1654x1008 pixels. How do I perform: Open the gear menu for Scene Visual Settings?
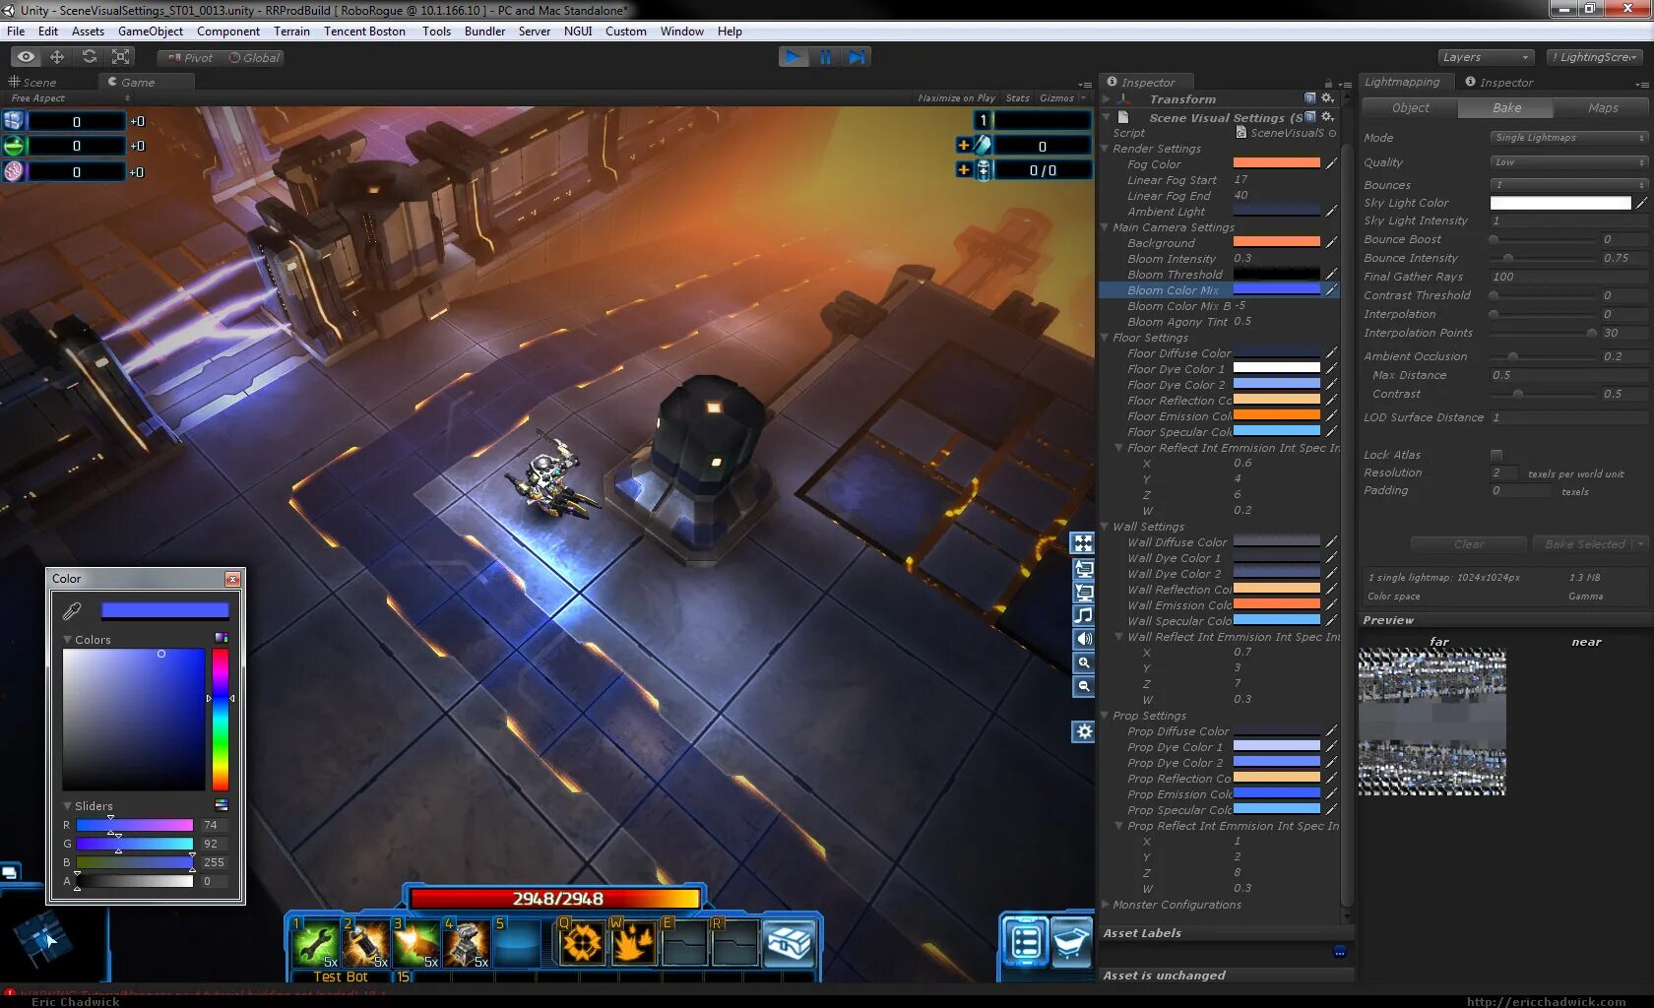click(1327, 117)
